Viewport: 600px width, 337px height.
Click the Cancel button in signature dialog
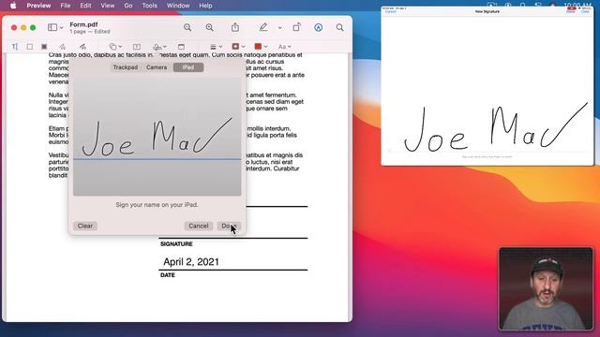[x=198, y=226]
